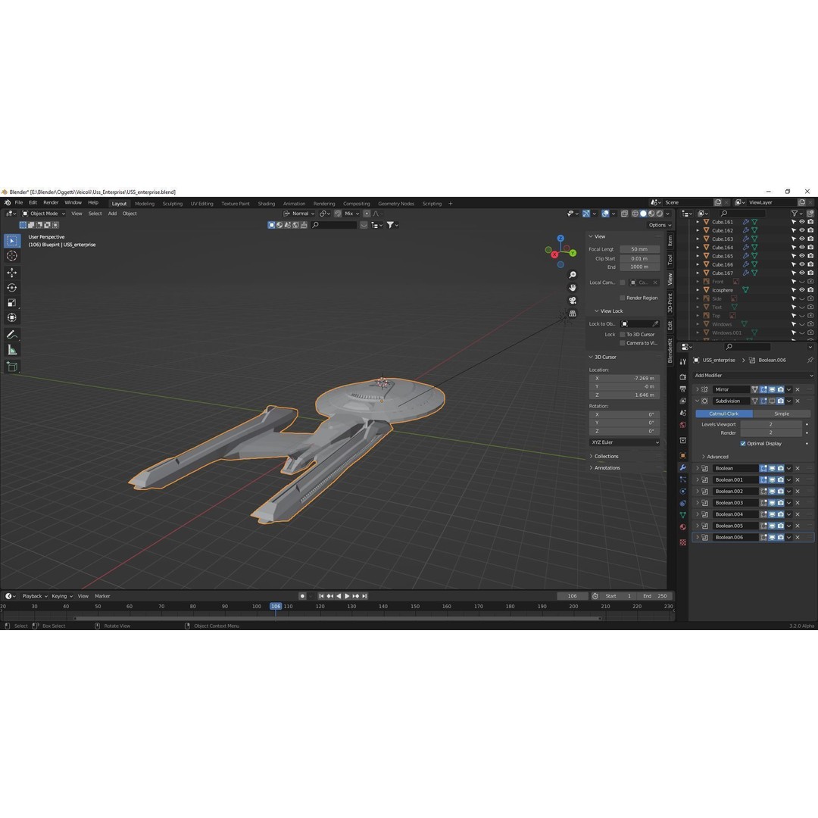This screenshot has width=818, height=818.
Task: Enable the Render Region checkbox
Action: 623,298
